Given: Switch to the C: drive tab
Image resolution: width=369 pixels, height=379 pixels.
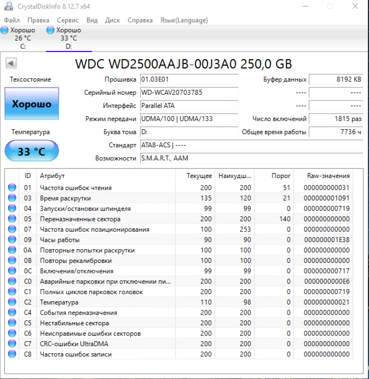Looking at the screenshot, I should tap(23, 37).
